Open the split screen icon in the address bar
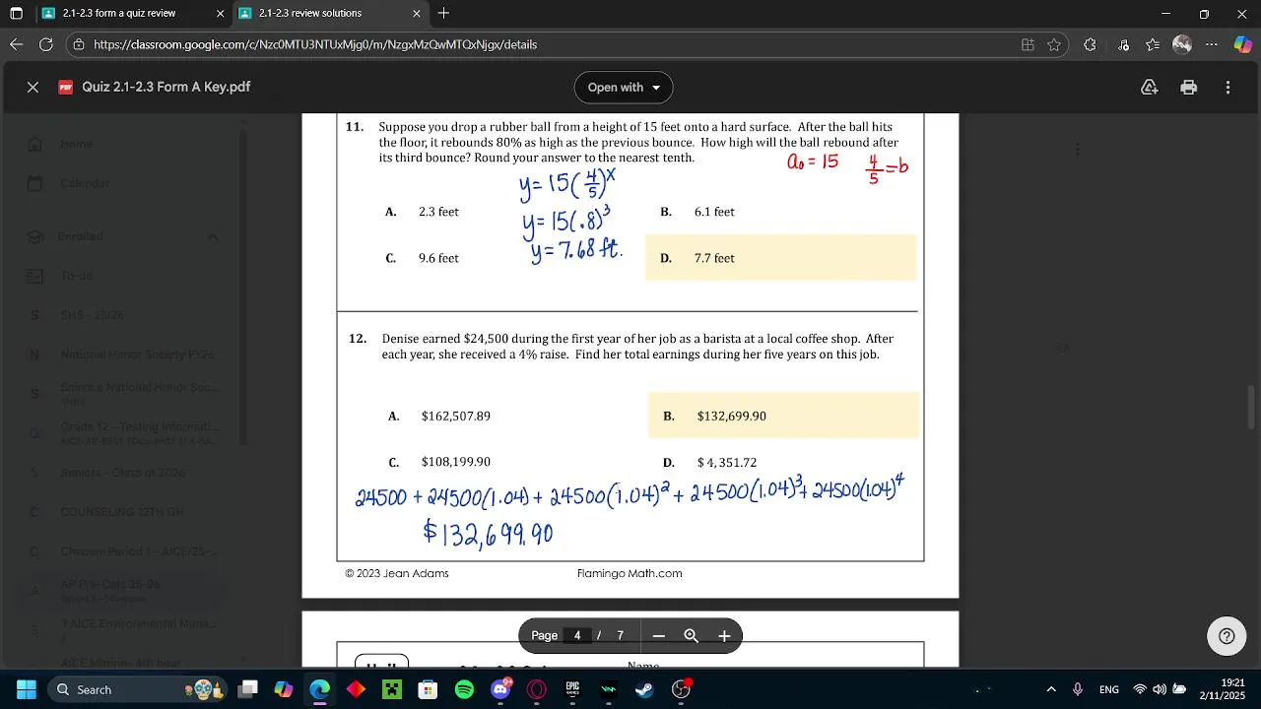Image resolution: width=1261 pixels, height=709 pixels. pyautogui.click(x=1028, y=44)
